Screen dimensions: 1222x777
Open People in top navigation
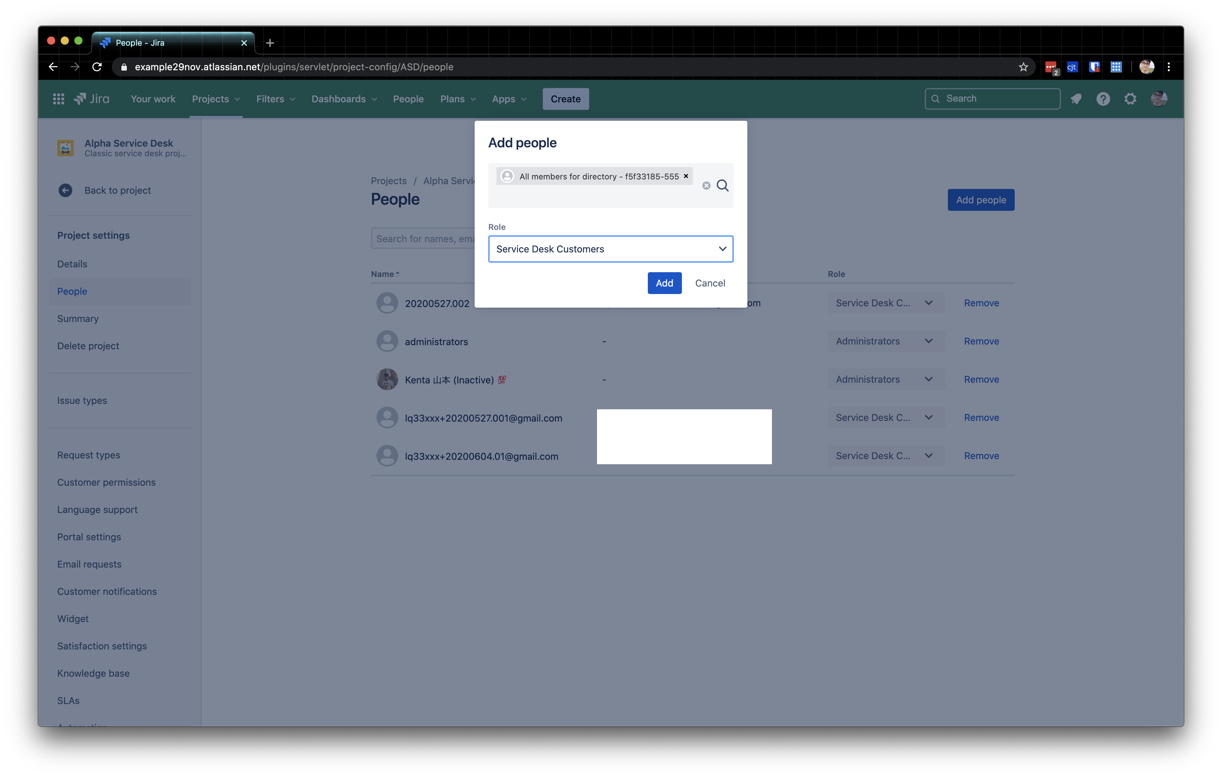408,100
